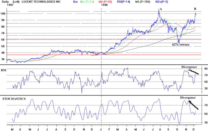This screenshot has width=208, height=131.
Task: Click the 80 price axis label
Action: (x=3, y=27)
